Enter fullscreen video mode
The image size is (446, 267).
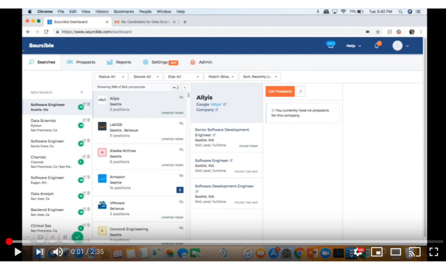(434, 252)
